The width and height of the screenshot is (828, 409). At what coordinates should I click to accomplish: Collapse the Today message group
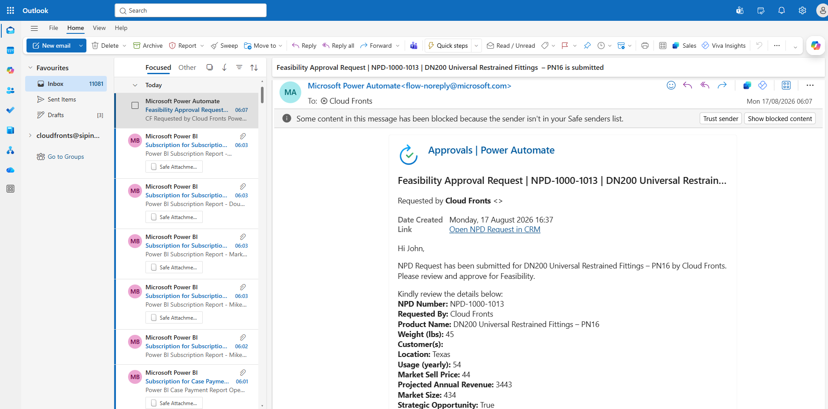point(135,85)
